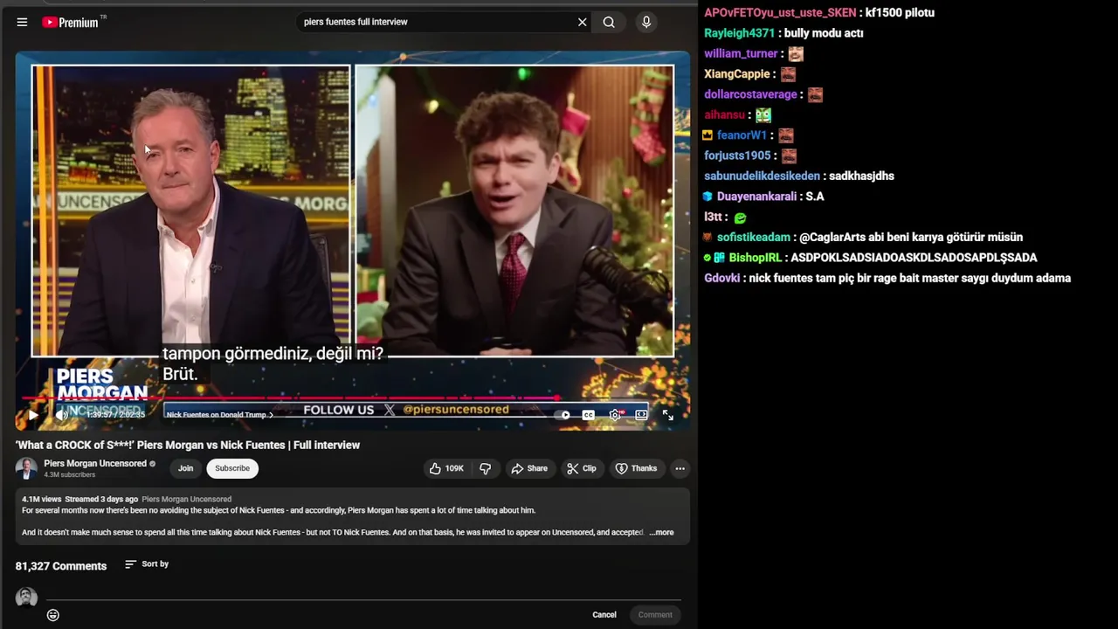1118x629 pixels.
Task: Send Thanks to the creator
Action: [x=636, y=468]
